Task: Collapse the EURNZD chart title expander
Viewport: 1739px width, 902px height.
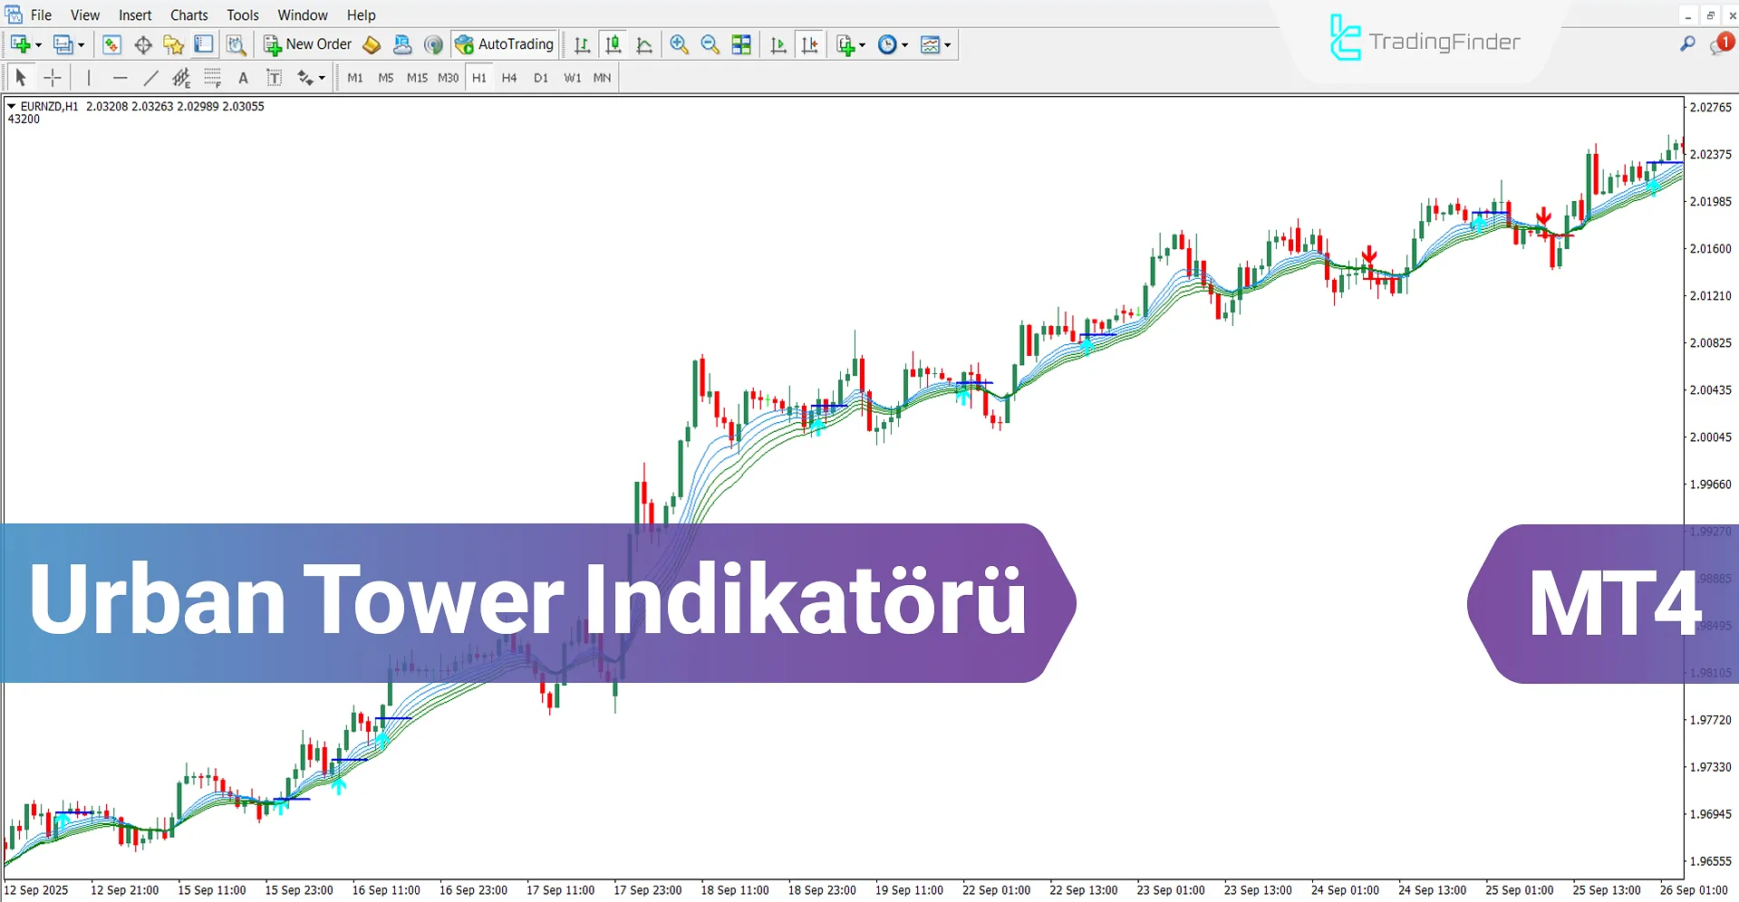Action: [12, 106]
